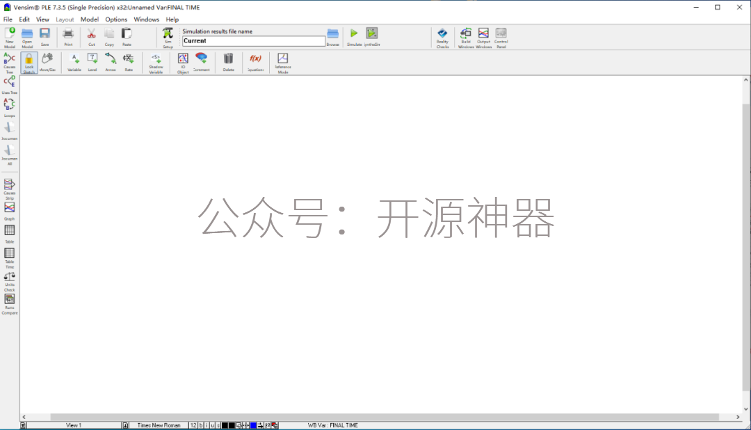Toggle the Lock Sketch tool
Image resolution: width=751 pixels, height=430 pixels.
click(x=29, y=63)
